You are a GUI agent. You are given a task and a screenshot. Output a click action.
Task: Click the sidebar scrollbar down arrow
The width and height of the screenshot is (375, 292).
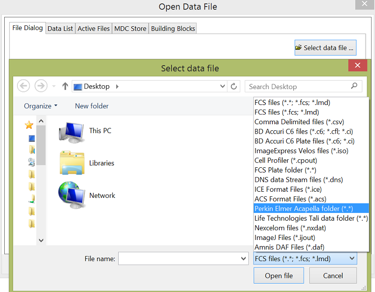[x=41, y=240]
